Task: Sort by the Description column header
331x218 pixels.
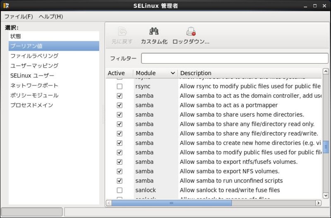Action: [250, 73]
